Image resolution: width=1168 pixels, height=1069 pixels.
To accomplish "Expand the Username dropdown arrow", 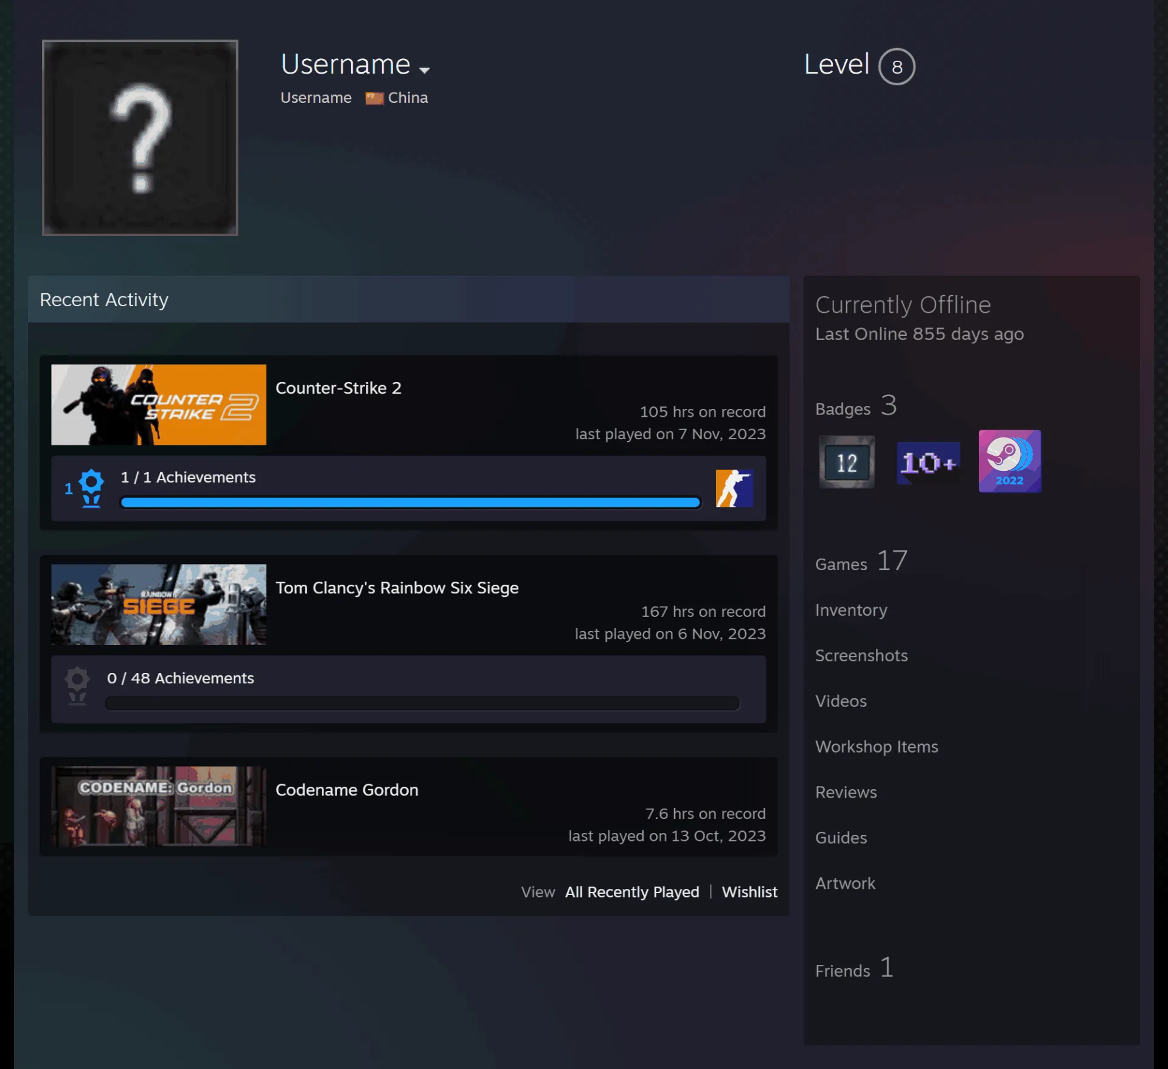I will coord(425,70).
